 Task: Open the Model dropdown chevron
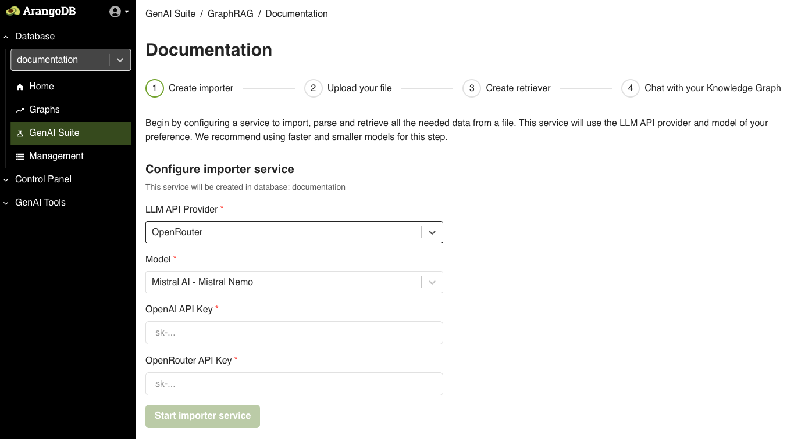(432, 282)
